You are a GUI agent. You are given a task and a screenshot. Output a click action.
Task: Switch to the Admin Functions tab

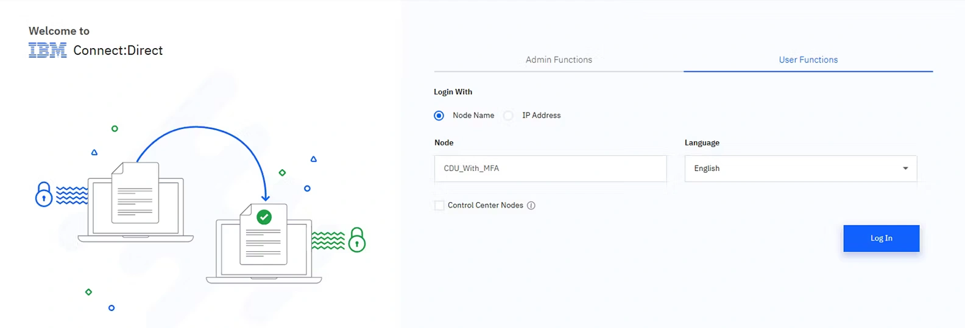click(559, 60)
